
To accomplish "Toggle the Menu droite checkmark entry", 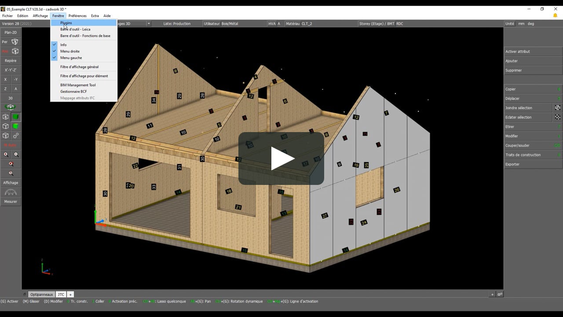I will [x=84, y=51].
